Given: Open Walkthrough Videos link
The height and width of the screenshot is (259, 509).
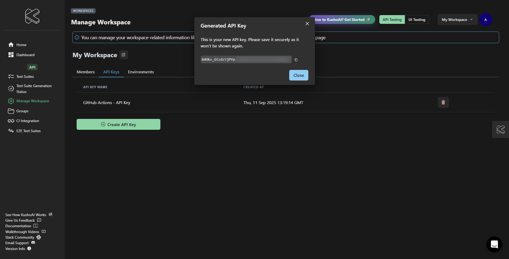Looking at the screenshot, I should (x=22, y=232).
